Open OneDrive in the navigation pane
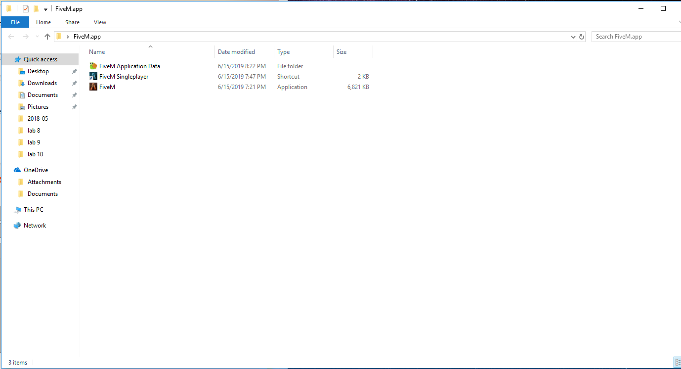This screenshot has width=681, height=369. click(36, 170)
